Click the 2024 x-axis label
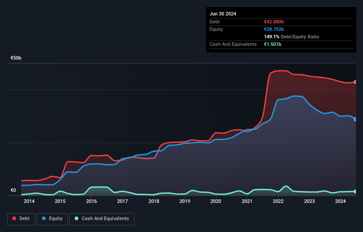The image size is (363, 232). coord(340,201)
